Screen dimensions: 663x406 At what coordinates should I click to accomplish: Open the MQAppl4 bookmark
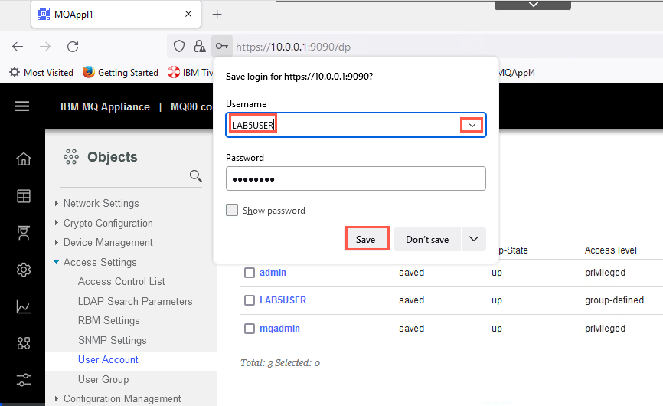[x=517, y=72]
